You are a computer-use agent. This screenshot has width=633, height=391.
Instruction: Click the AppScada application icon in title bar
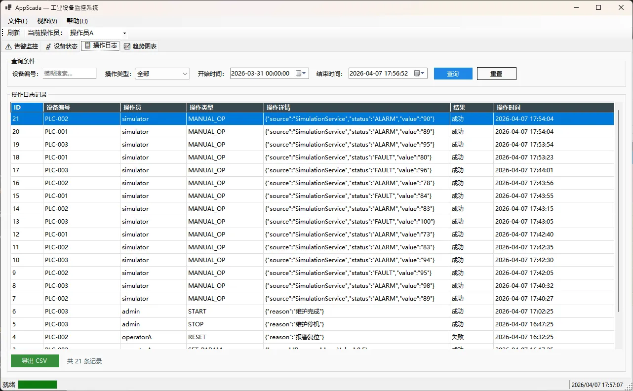pos(8,8)
